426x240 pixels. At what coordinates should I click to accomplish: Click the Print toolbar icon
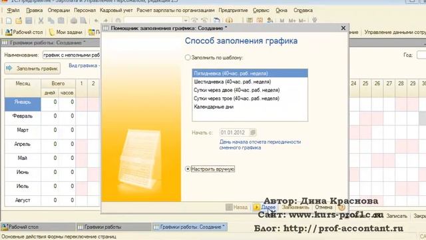click(x=74, y=21)
